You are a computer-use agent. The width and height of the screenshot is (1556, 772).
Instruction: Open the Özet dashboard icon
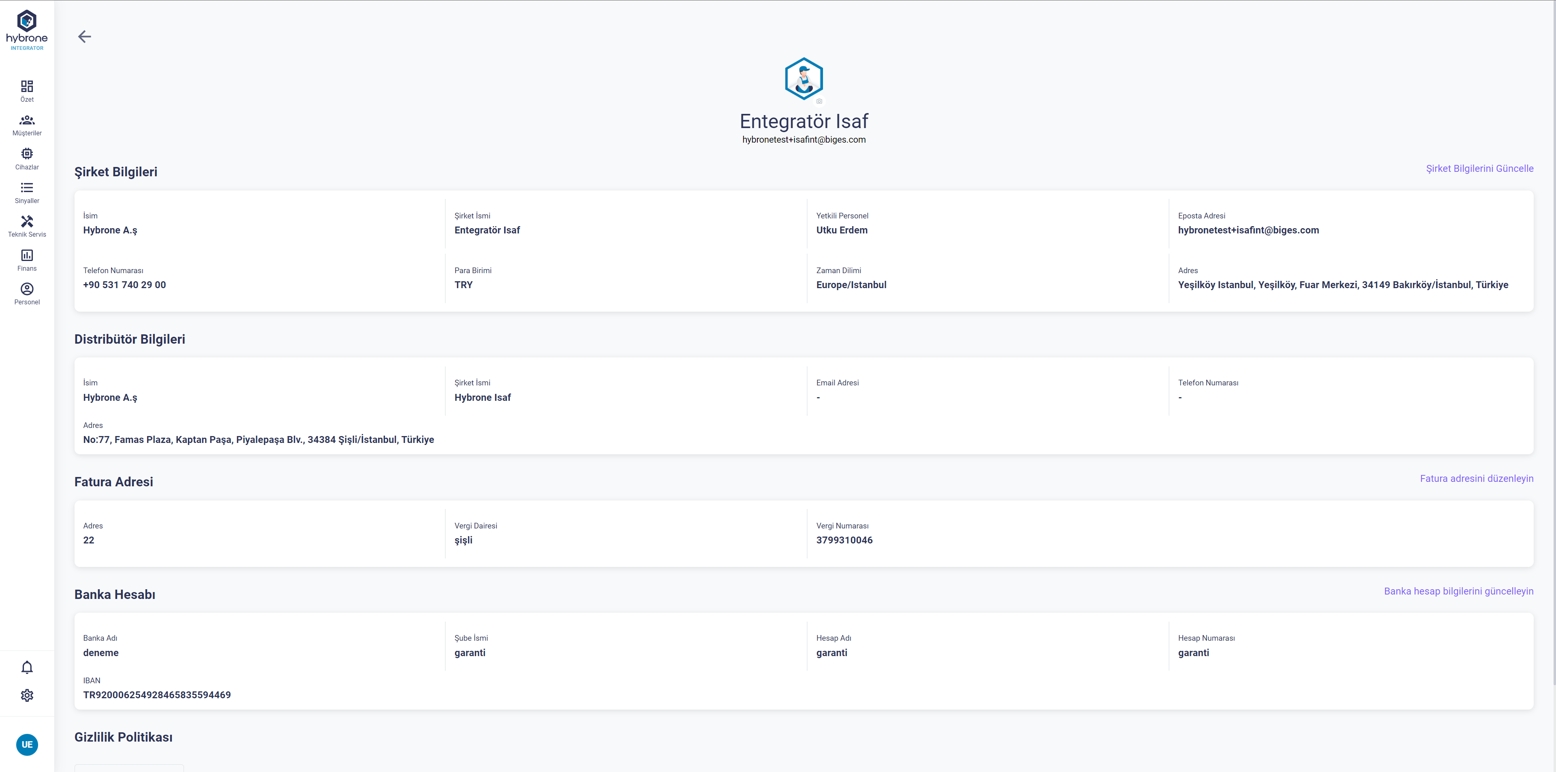[27, 91]
